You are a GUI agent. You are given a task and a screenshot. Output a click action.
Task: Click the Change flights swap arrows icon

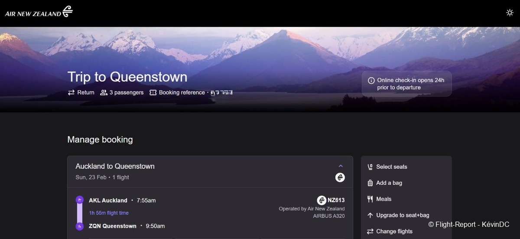pos(370,231)
